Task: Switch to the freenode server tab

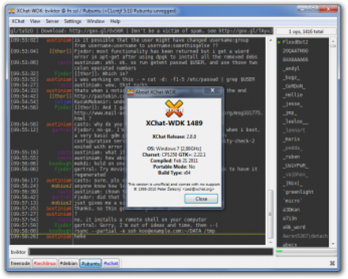Action: (x=20, y=263)
